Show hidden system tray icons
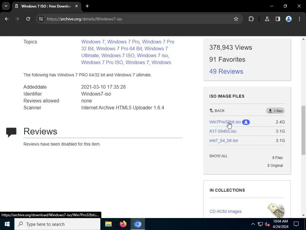This screenshot has width=306, height=230. [253, 224]
